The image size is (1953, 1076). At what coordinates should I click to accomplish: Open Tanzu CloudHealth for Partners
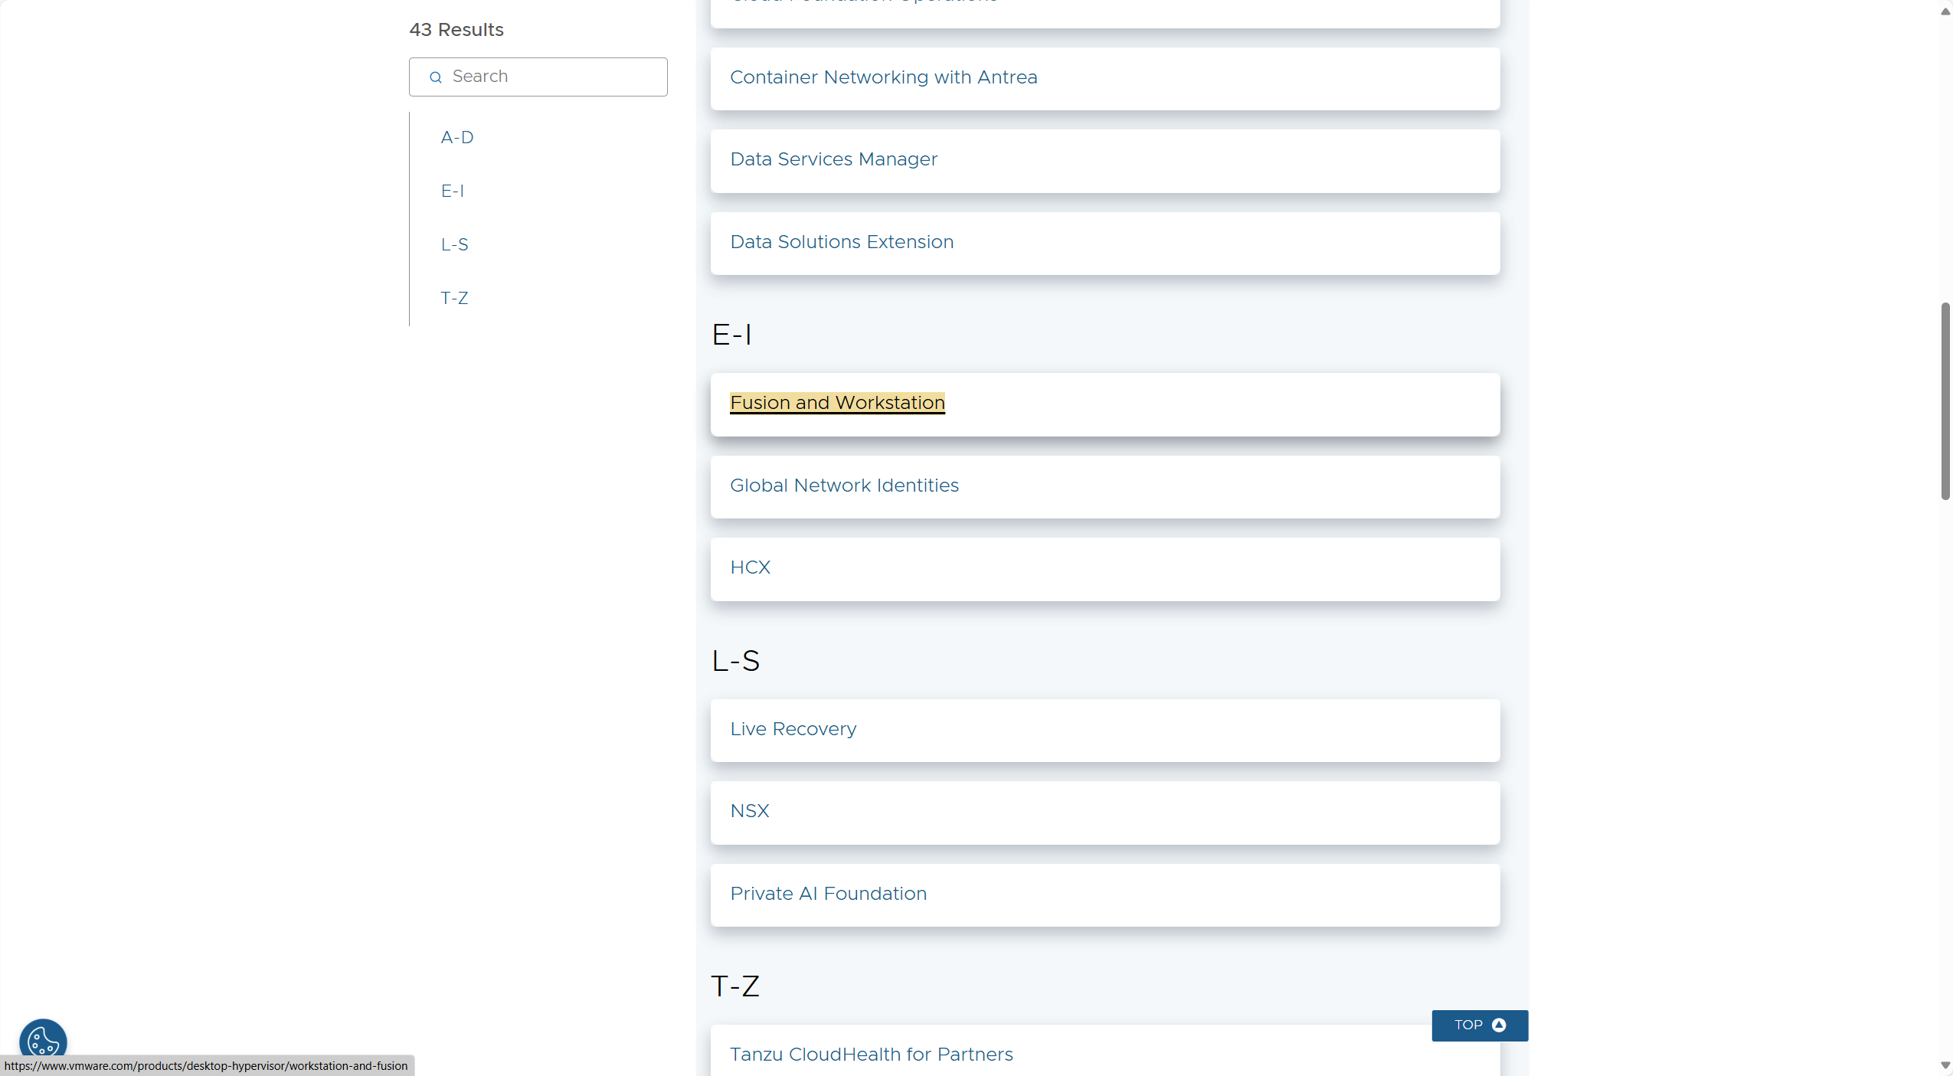(871, 1055)
